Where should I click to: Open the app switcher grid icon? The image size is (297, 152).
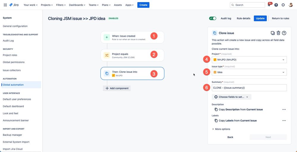pos(5,5)
